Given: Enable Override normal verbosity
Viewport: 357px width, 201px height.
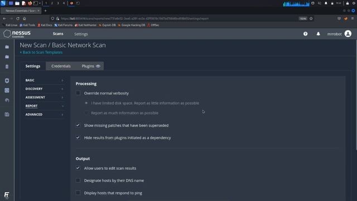Looking at the screenshot, I should pos(78,93).
